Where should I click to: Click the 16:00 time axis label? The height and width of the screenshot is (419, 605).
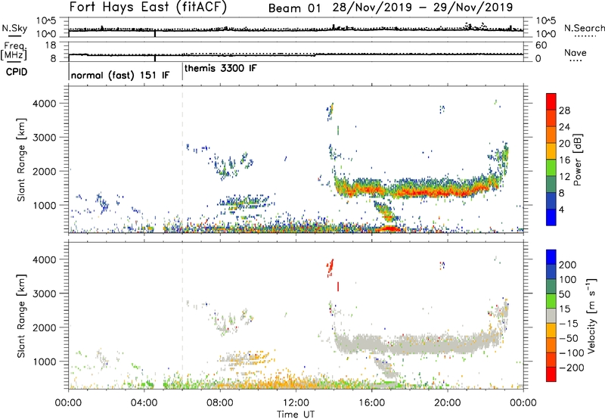(x=371, y=403)
